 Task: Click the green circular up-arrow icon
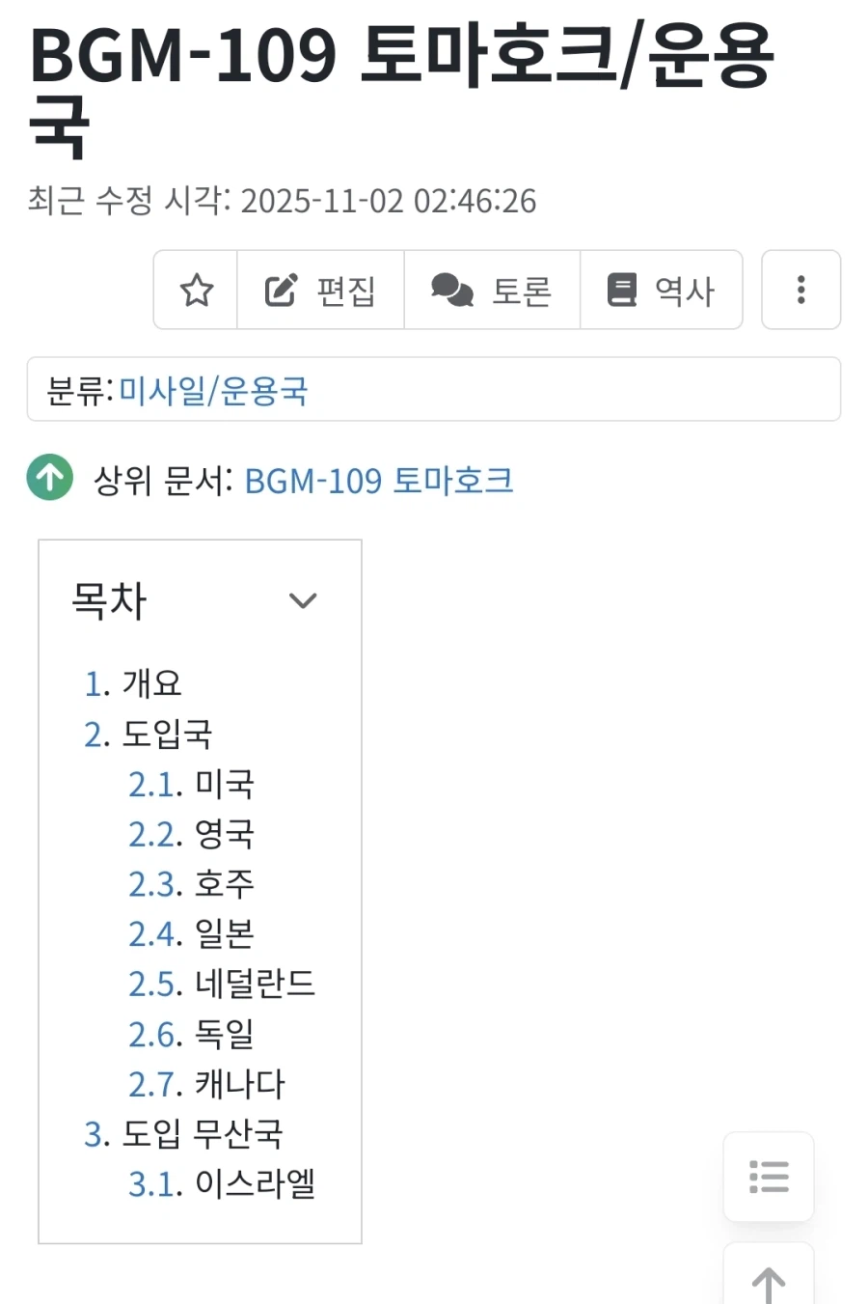48,478
